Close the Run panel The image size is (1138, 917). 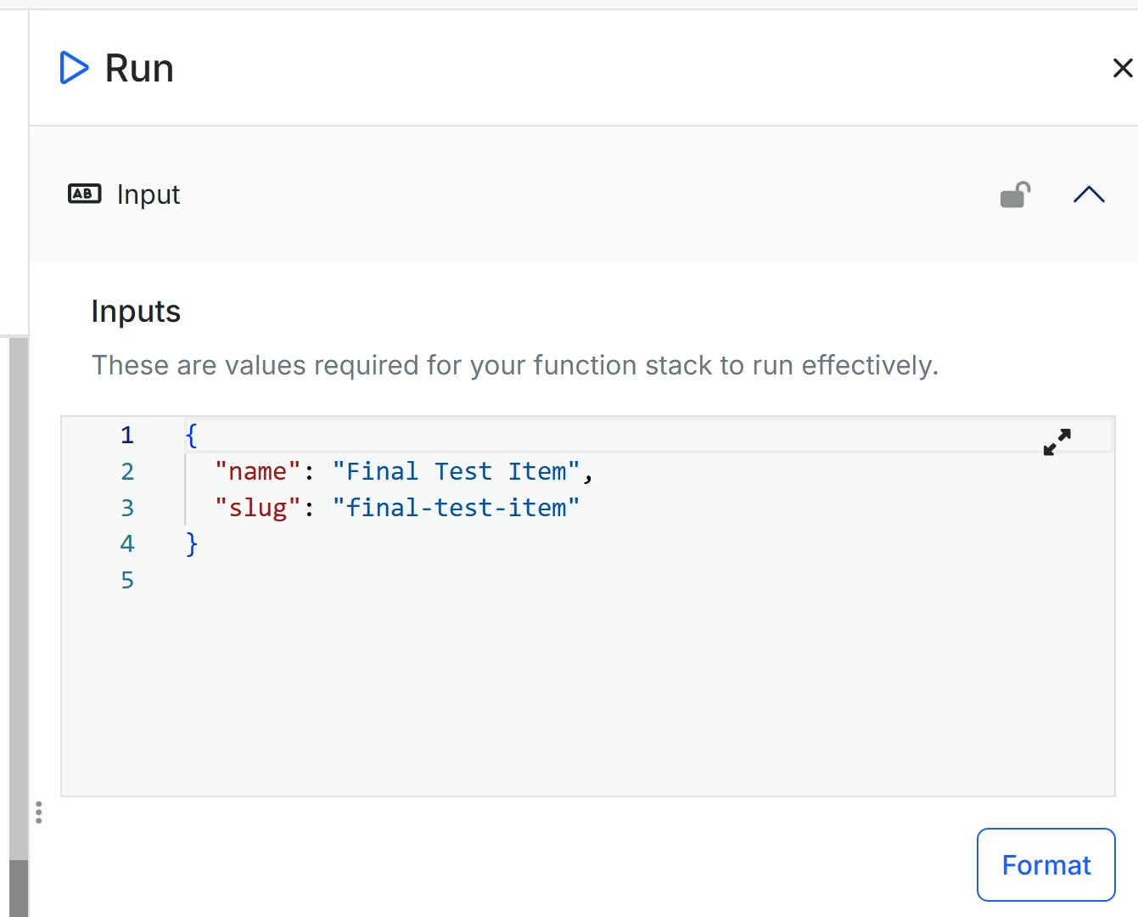1122,68
